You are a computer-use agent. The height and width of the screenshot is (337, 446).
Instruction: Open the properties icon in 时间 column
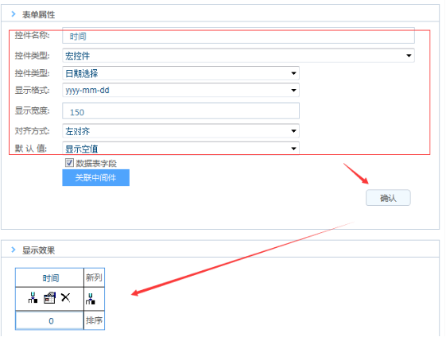(49, 298)
